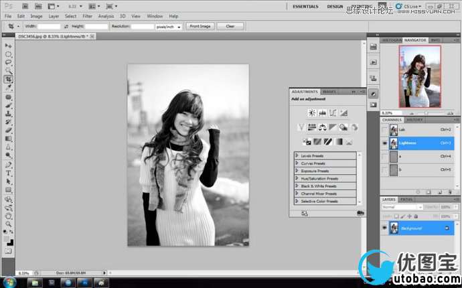Open the Window menu
This screenshot has height=288, width=462.
tap(155, 16)
